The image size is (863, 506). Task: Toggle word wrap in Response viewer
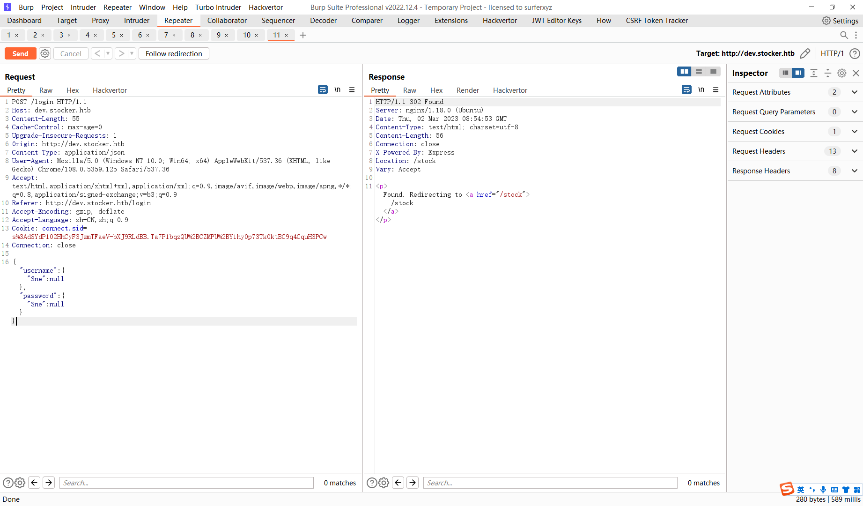(x=686, y=89)
